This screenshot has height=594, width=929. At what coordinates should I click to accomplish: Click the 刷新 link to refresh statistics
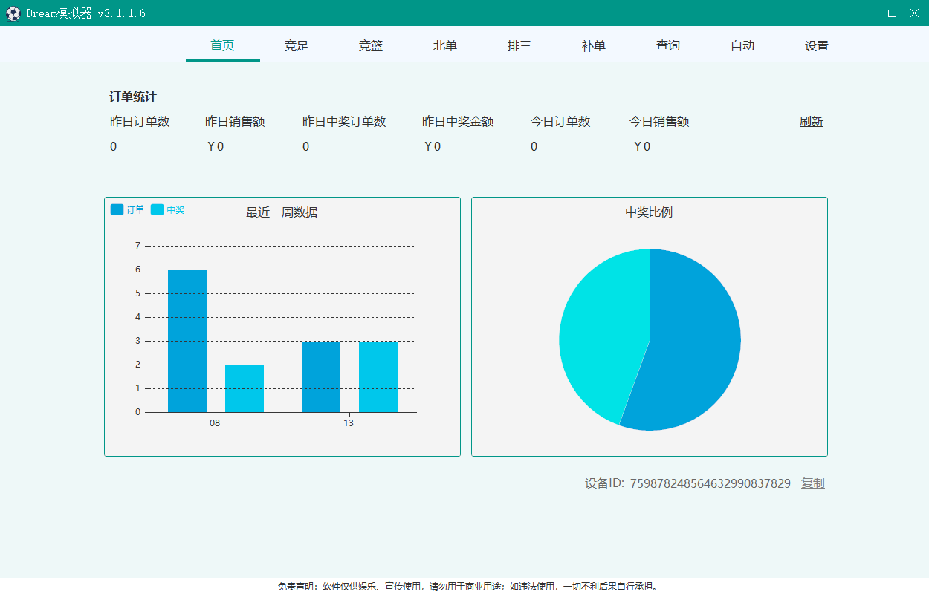coord(811,122)
